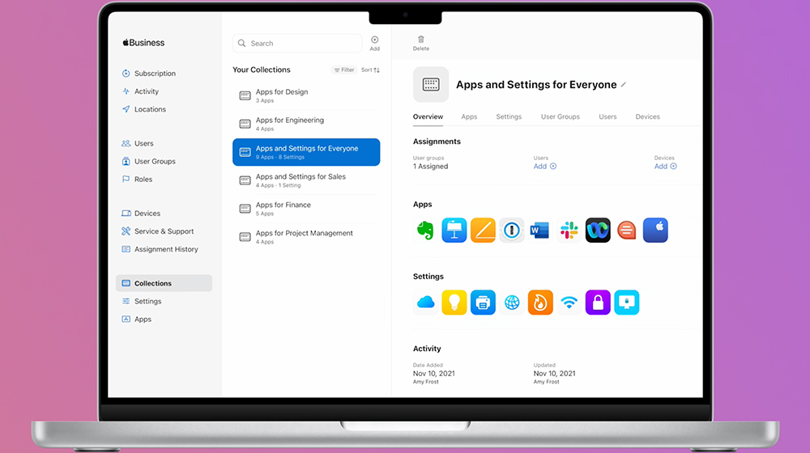The width and height of the screenshot is (810, 453).
Task: Select the Keynote app icon
Action: [454, 230]
